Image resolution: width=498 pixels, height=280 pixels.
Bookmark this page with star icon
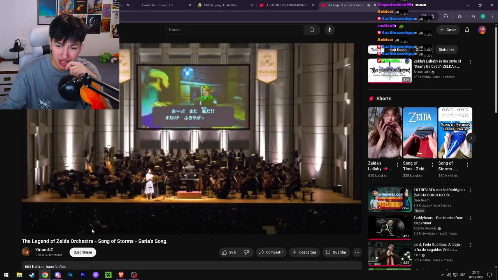(x=432, y=16)
